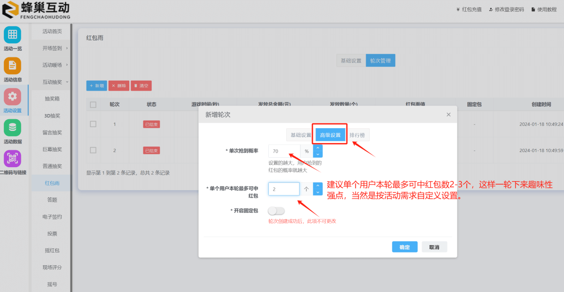
Task: Open the 轮次管理 tab
Action: pos(380,60)
